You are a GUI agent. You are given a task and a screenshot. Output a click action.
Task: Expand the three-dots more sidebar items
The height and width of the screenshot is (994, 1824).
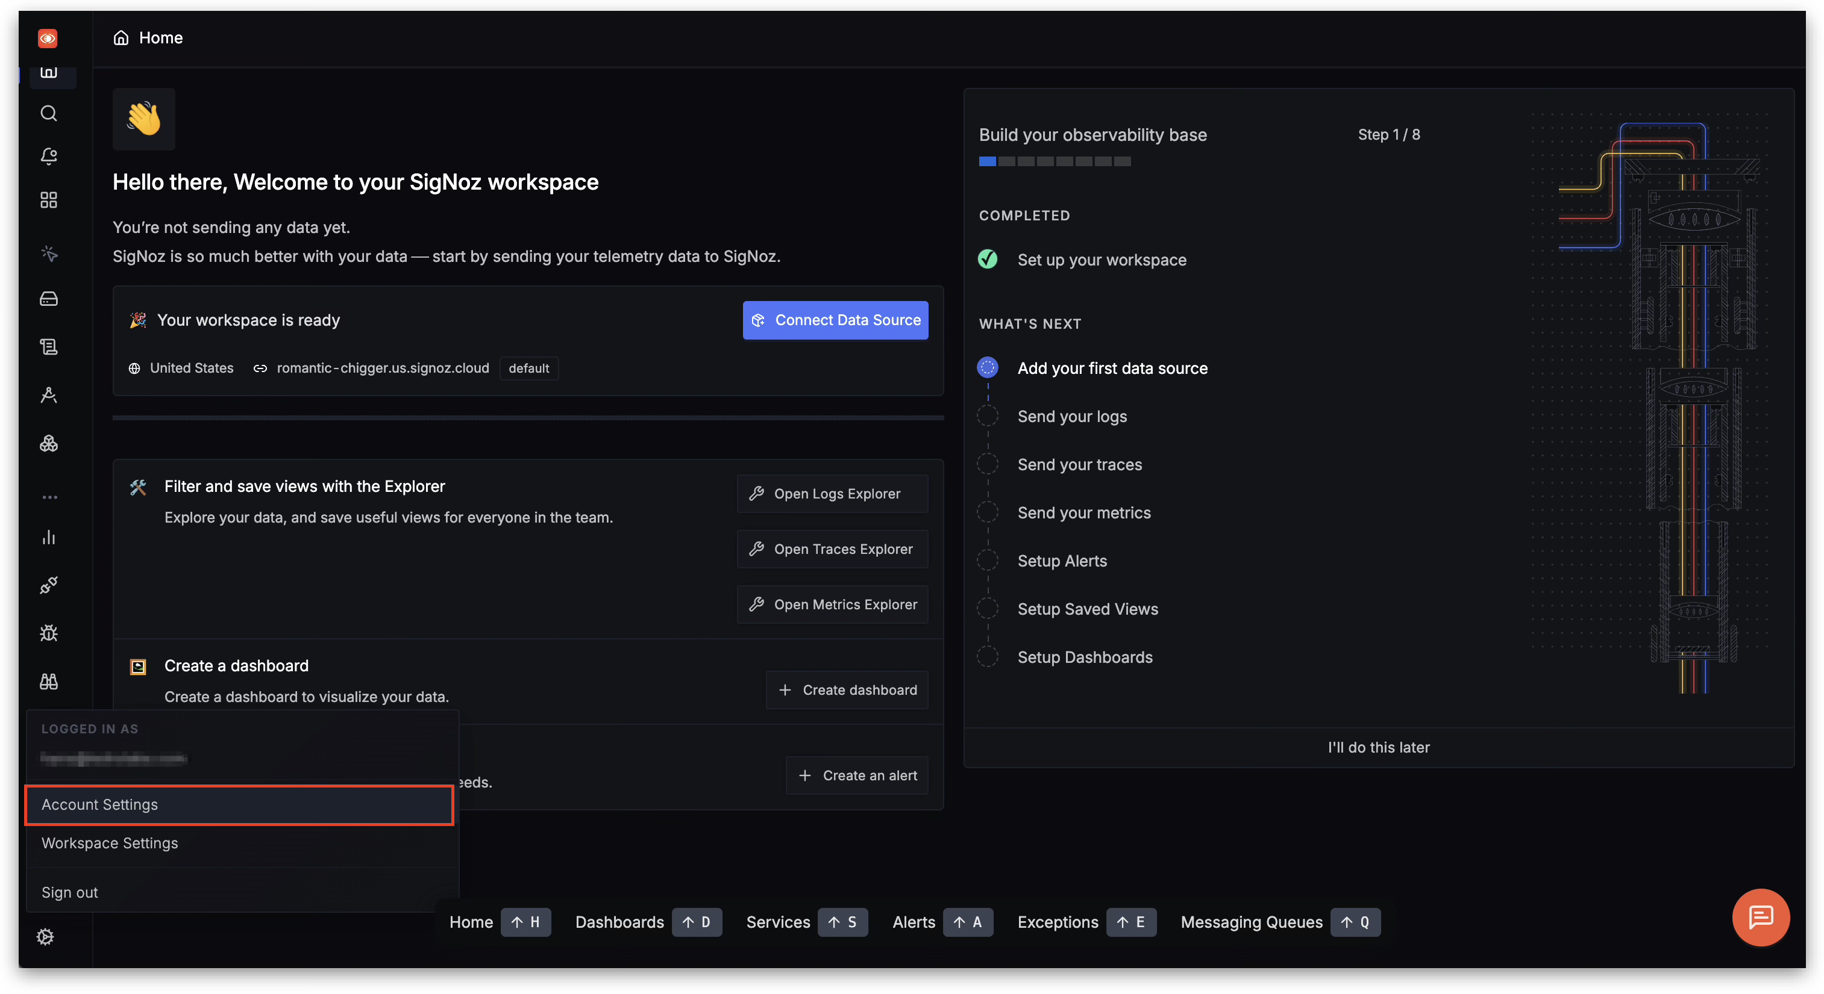(x=49, y=497)
